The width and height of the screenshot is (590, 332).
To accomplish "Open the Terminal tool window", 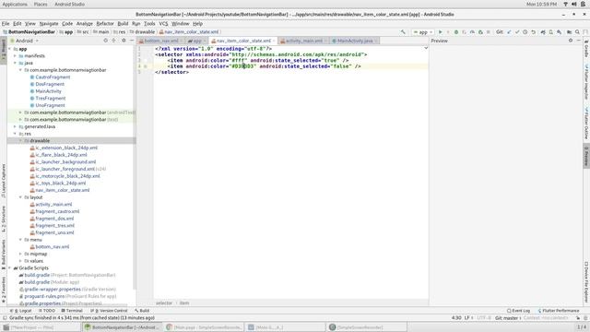I will pyautogui.click(x=72, y=311).
